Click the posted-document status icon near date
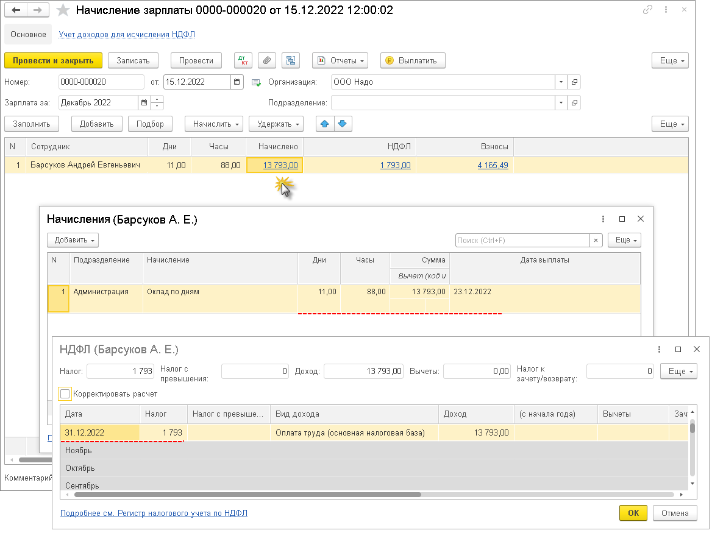Screen dimensions: 712x533 [x=256, y=83]
